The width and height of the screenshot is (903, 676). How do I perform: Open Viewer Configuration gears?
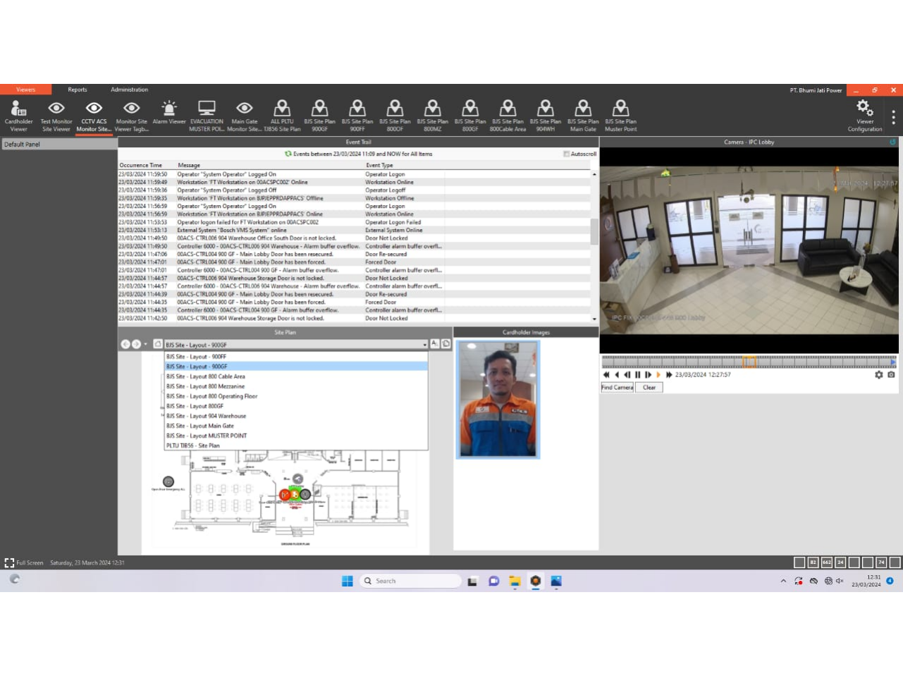click(x=864, y=116)
